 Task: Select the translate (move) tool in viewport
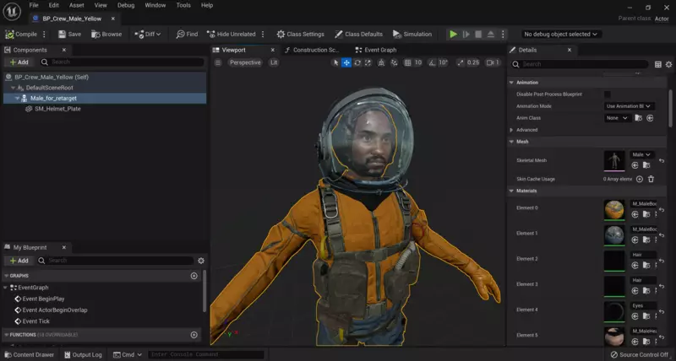click(x=346, y=62)
